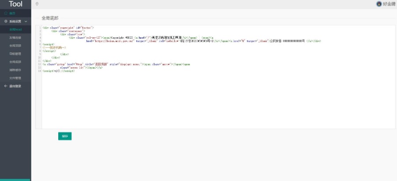This screenshot has width=397, height=181.
Task: Click the user avatar icon at top right
Action: coord(379,4)
